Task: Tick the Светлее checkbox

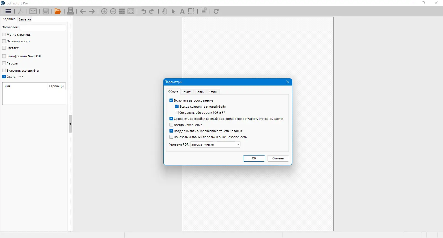Action: click(x=4, y=48)
